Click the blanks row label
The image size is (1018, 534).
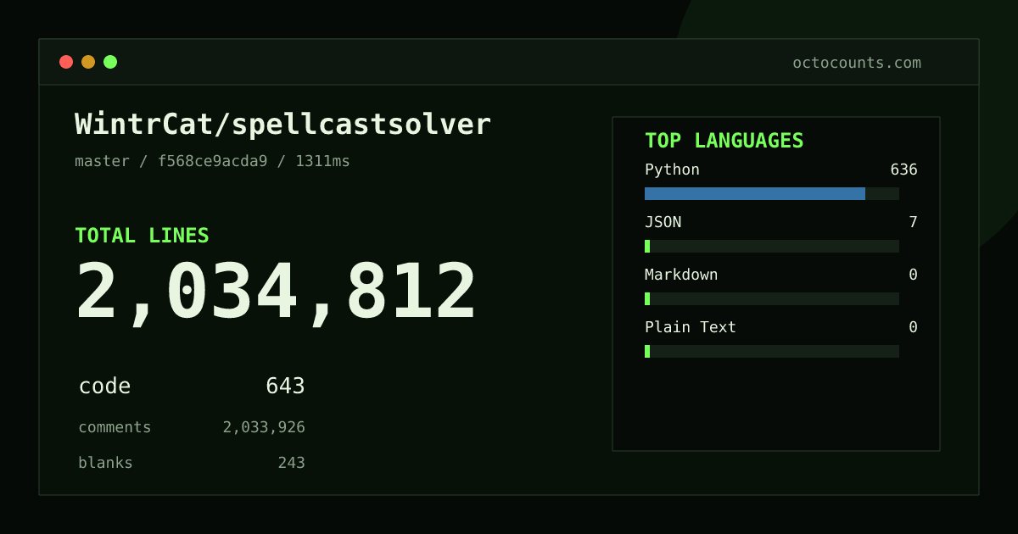(105, 463)
